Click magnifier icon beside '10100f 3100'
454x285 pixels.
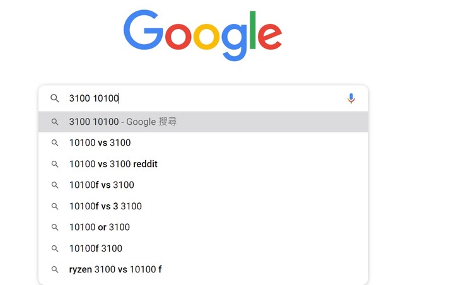tap(55, 248)
